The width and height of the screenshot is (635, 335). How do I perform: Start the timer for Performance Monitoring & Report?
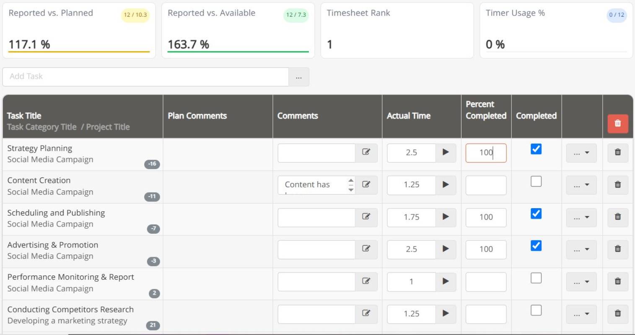(446, 282)
